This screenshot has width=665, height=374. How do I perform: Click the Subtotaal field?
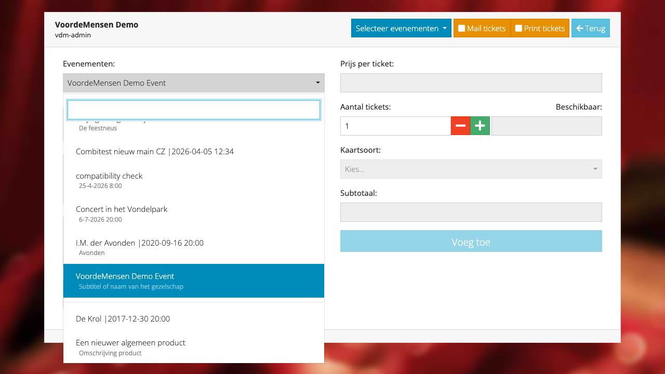(x=471, y=212)
